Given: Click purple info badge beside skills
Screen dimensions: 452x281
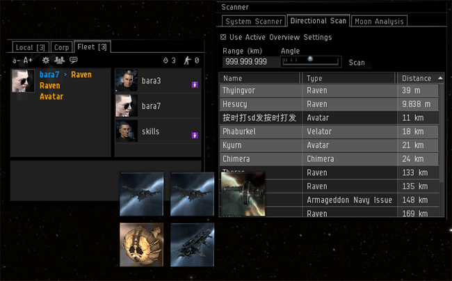Looking at the screenshot, I should click(x=195, y=135).
